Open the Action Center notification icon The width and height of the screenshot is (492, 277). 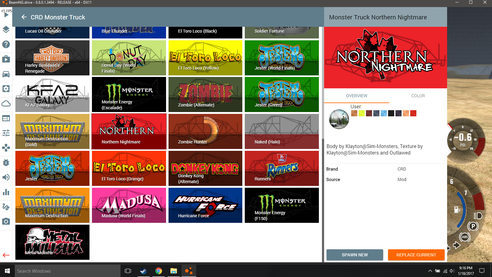482,271
